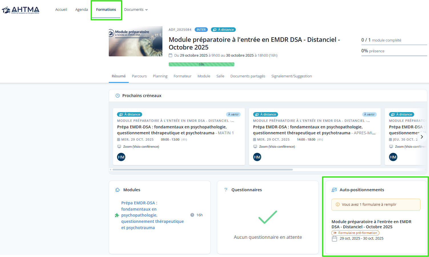Click the horizontal scrollbar under the session cards

coord(203,170)
